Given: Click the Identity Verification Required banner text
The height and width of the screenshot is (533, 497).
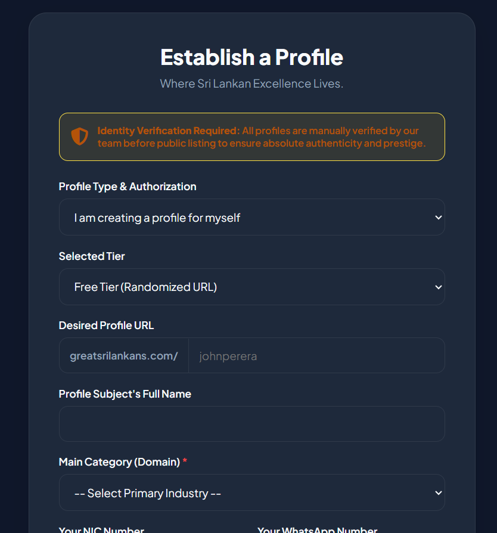Looking at the screenshot, I should point(261,137).
